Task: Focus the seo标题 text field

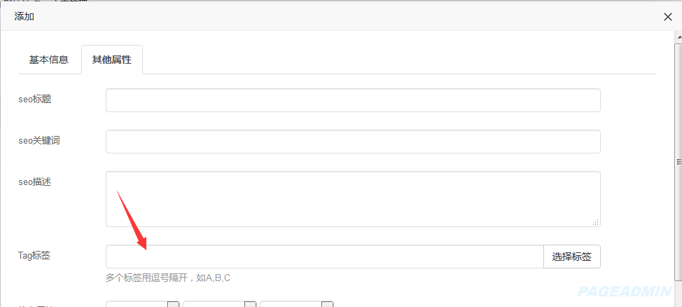Action: click(x=353, y=100)
